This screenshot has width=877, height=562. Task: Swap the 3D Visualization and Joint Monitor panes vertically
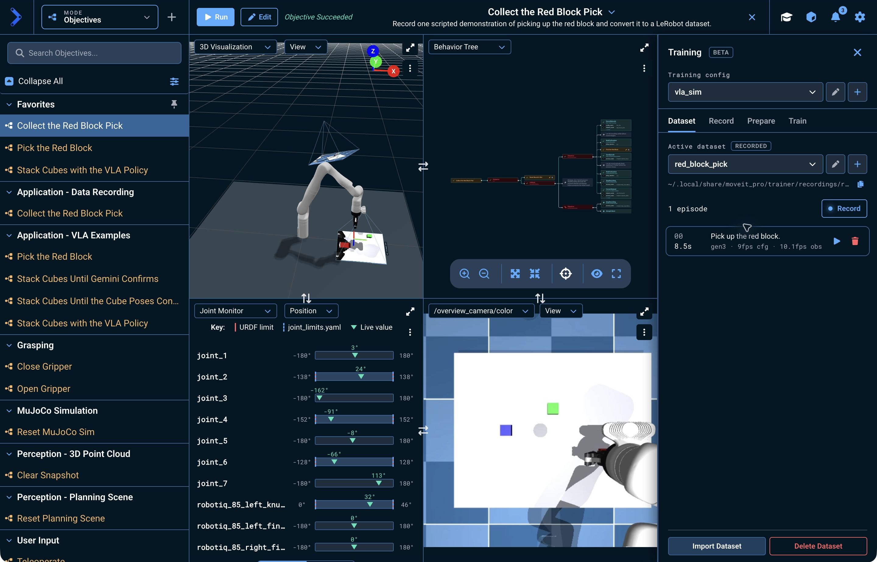(x=306, y=298)
